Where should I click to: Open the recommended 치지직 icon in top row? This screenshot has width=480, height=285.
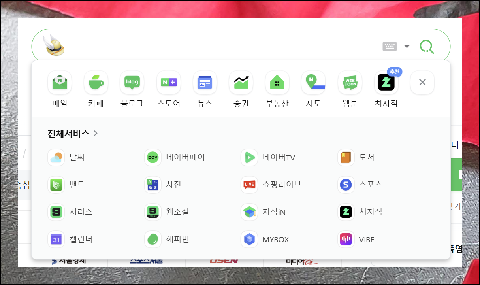386,83
